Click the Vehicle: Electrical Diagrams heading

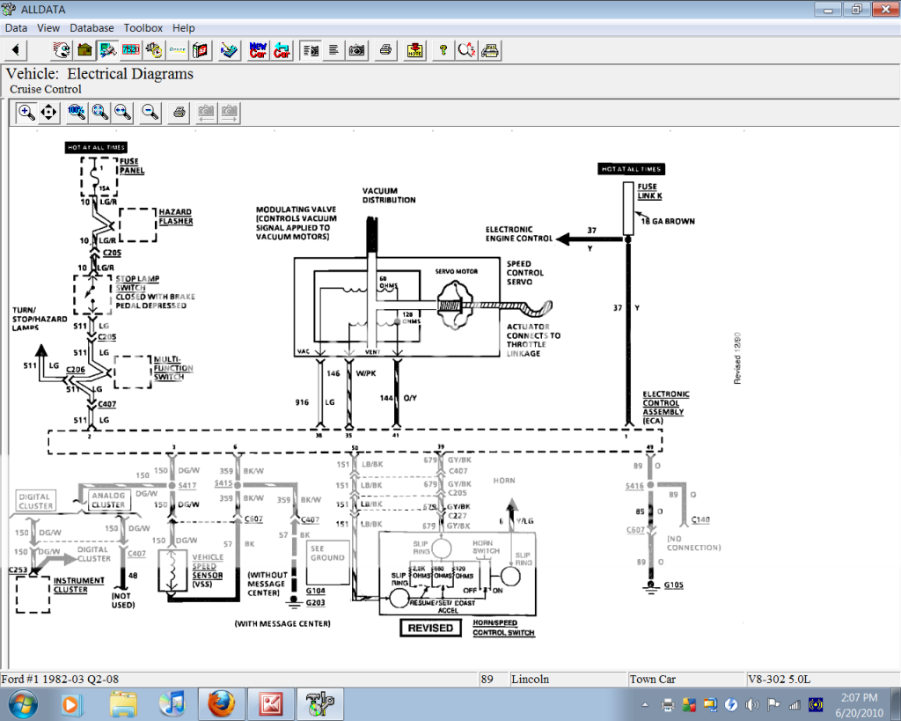click(x=99, y=74)
